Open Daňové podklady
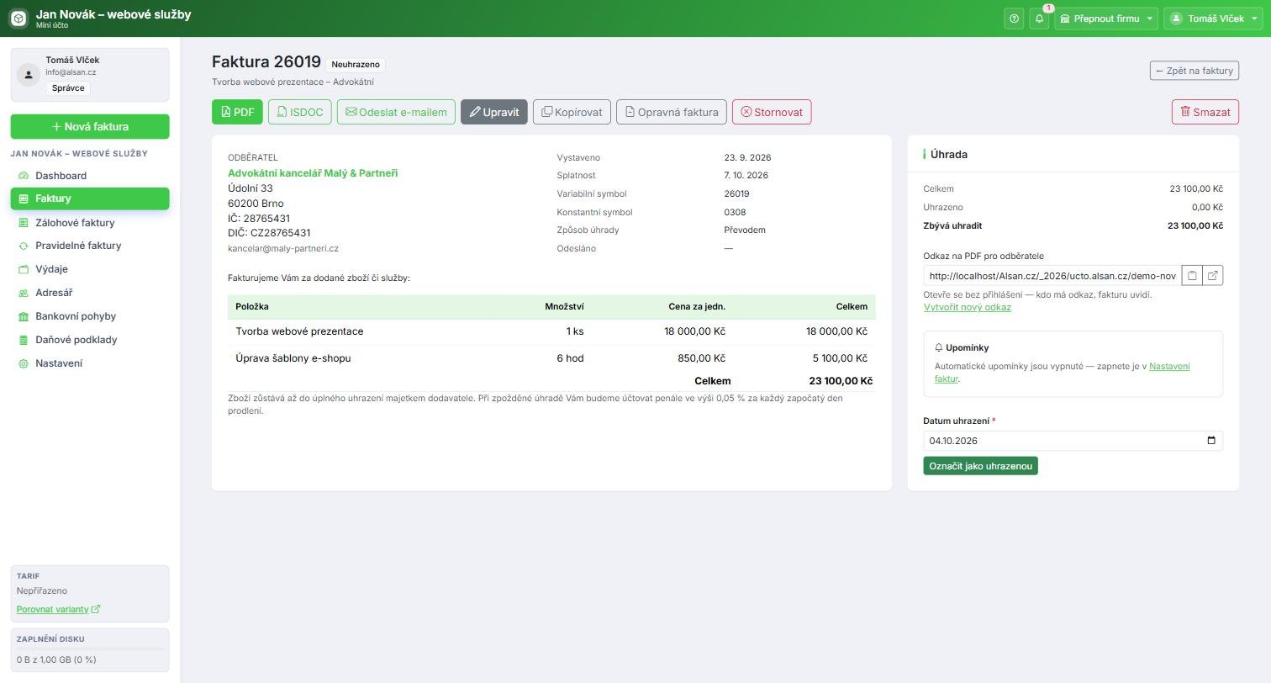The image size is (1271, 683). 90,340
